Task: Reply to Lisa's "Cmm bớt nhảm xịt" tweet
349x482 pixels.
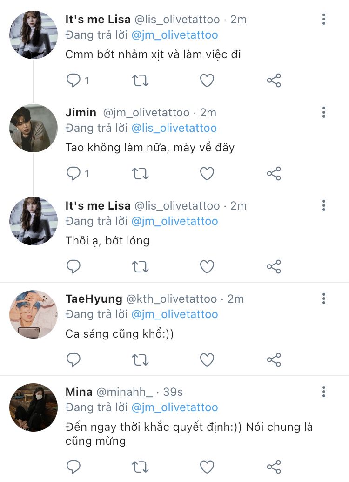Action: 74,81
